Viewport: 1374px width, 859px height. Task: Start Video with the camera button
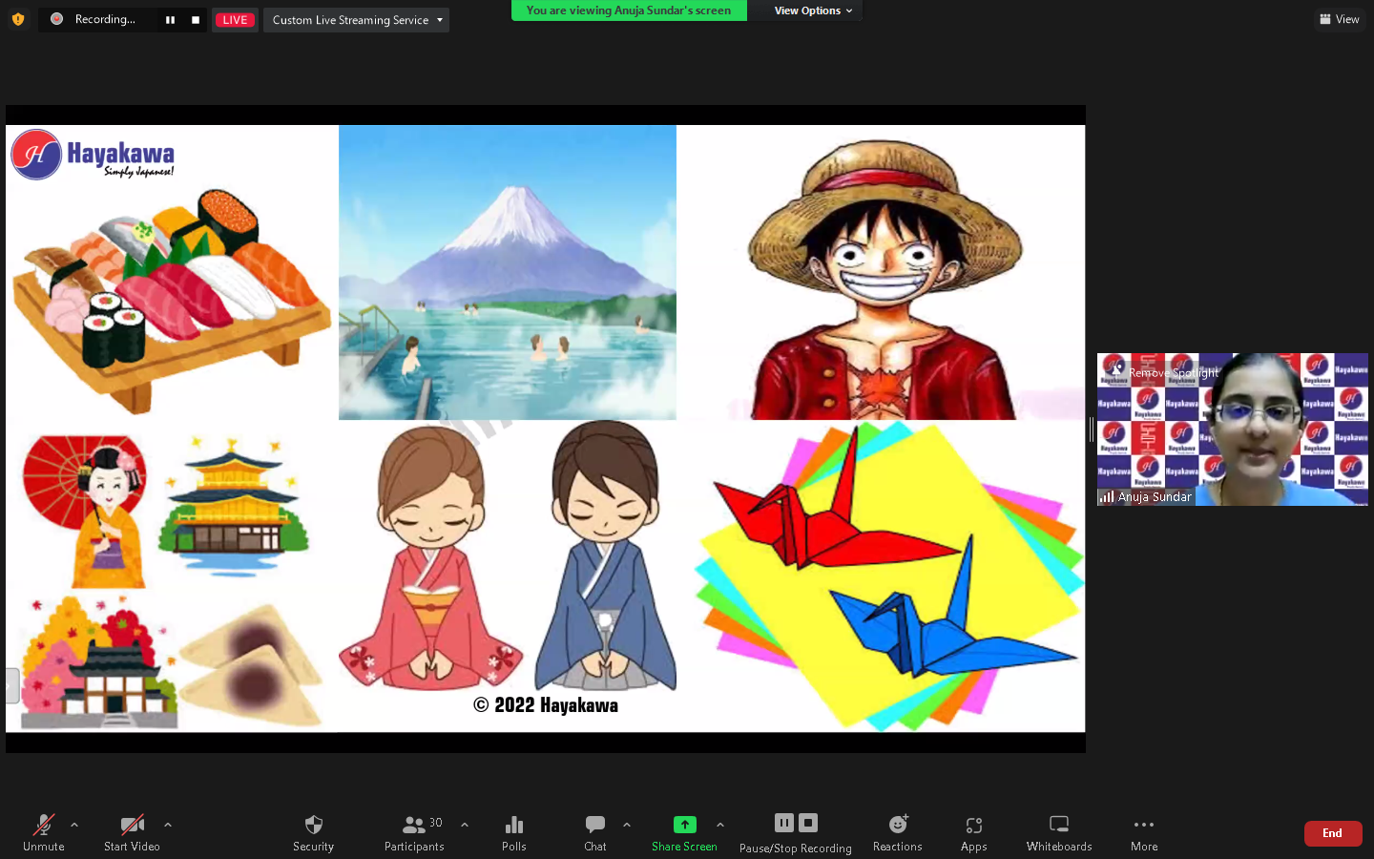pos(132,832)
